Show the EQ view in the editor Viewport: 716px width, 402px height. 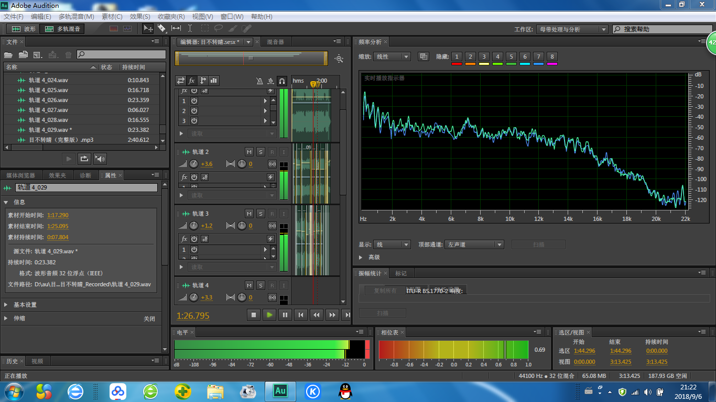(x=214, y=81)
